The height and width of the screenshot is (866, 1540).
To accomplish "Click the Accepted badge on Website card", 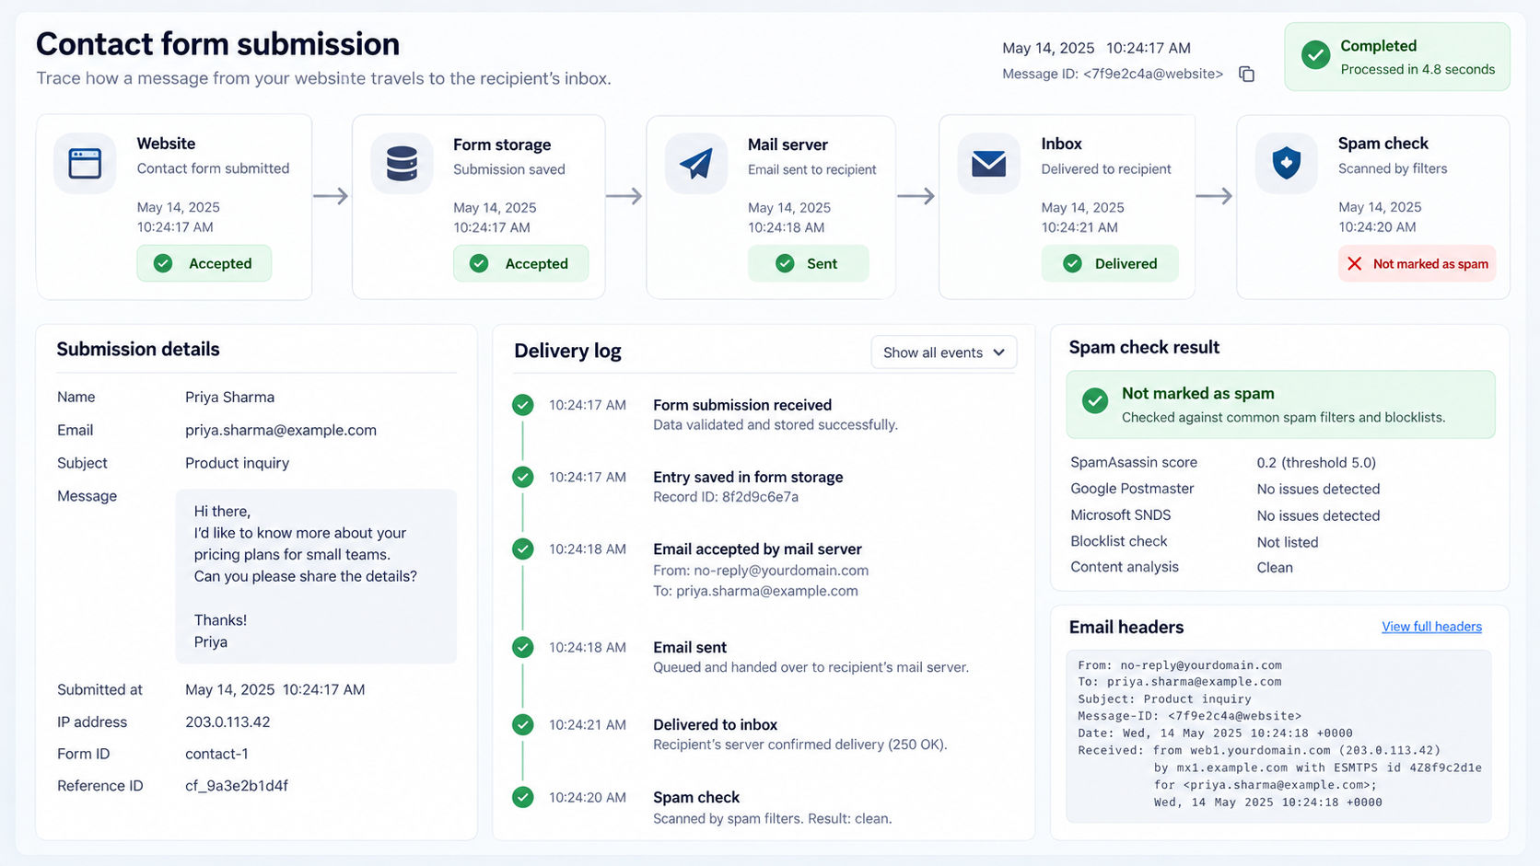I will click(204, 263).
